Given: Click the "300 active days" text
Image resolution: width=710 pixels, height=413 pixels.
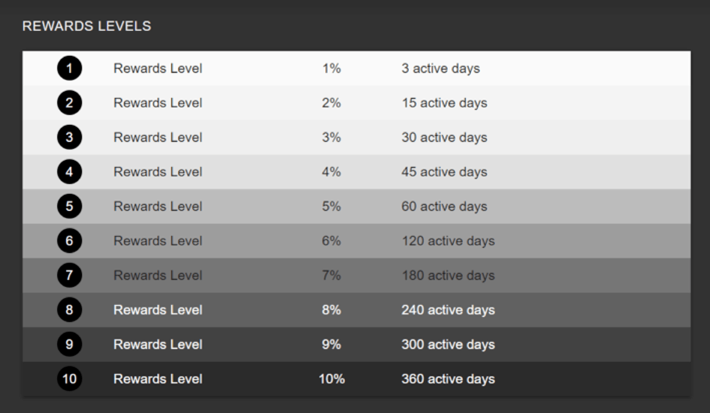Looking at the screenshot, I should [448, 344].
